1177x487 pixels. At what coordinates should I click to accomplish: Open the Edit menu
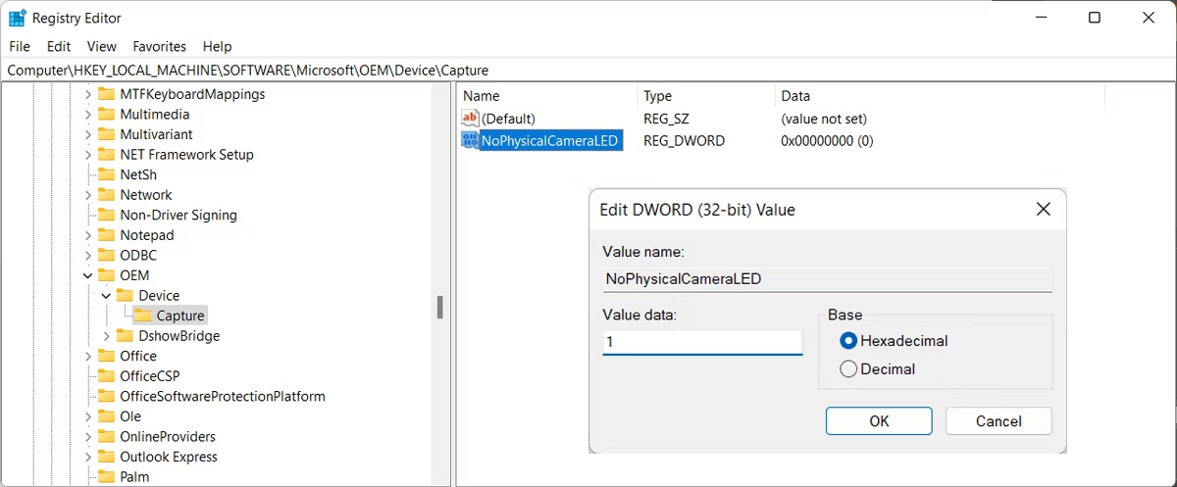(x=59, y=46)
